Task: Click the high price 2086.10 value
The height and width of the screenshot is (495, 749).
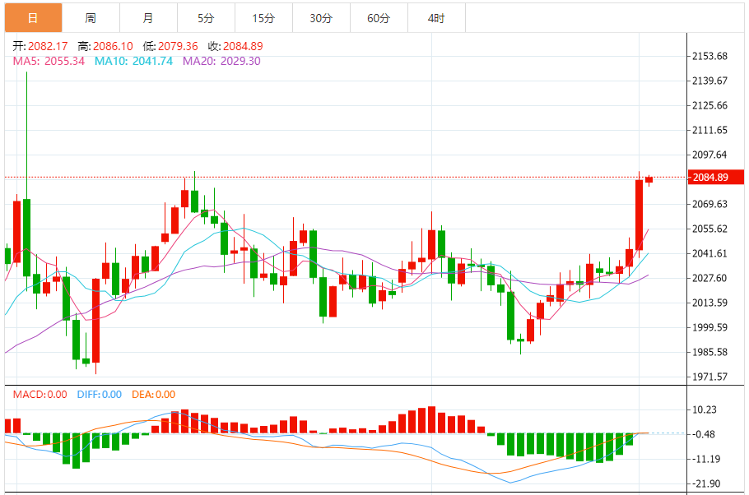Action: pyautogui.click(x=113, y=46)
